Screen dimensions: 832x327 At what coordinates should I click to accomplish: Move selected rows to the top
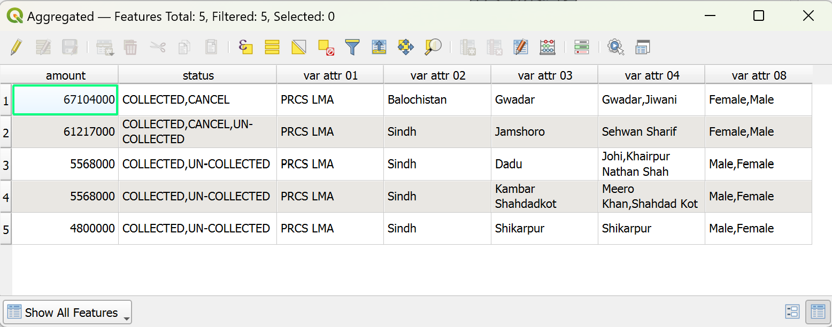(379, 47)
